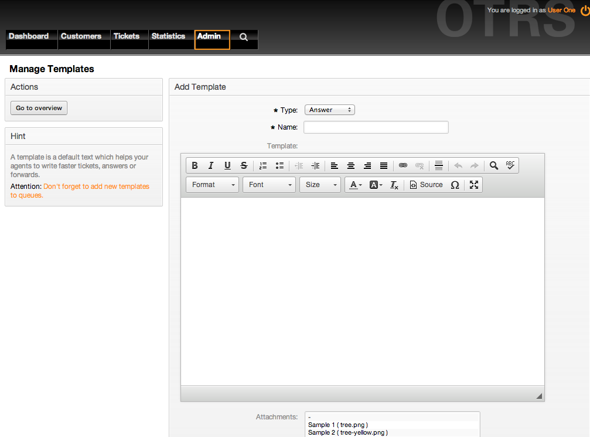Toggle strikethrough text style
Screen dimensions: 590x437
[x=244, y=166]
